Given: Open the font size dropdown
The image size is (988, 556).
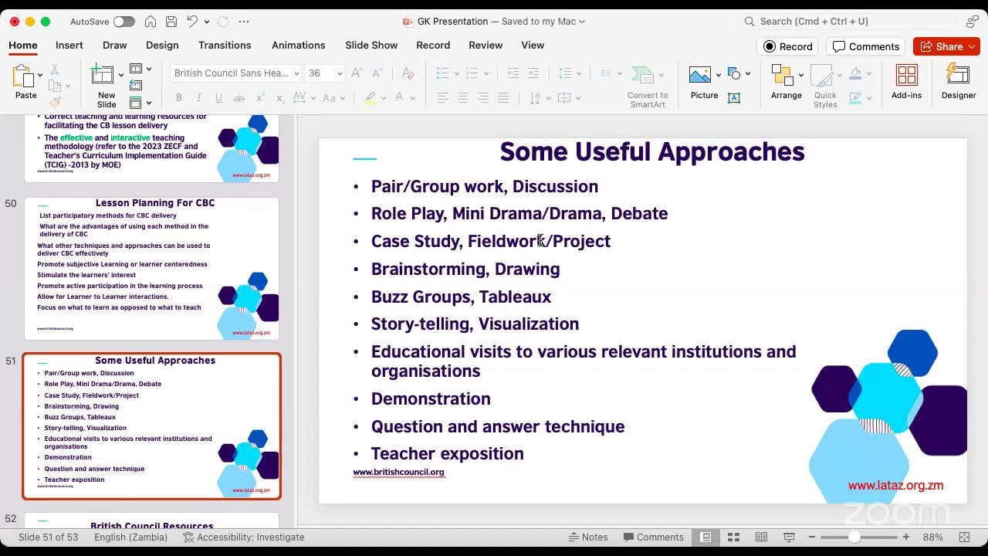Looking at the screenshot, I should pos(340,73).
